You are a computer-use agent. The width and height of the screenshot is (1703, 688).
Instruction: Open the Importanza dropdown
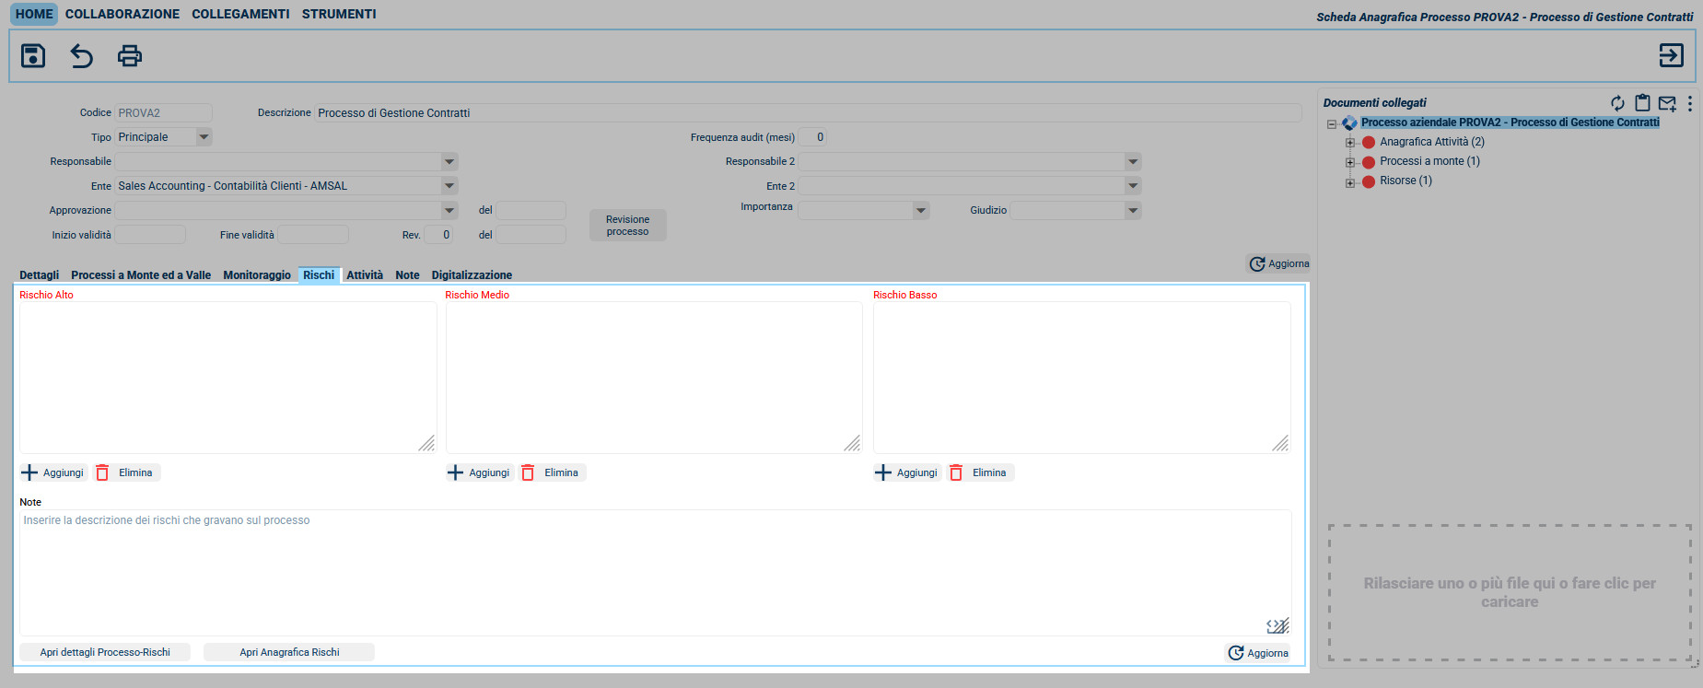click(x=920, y=211)
